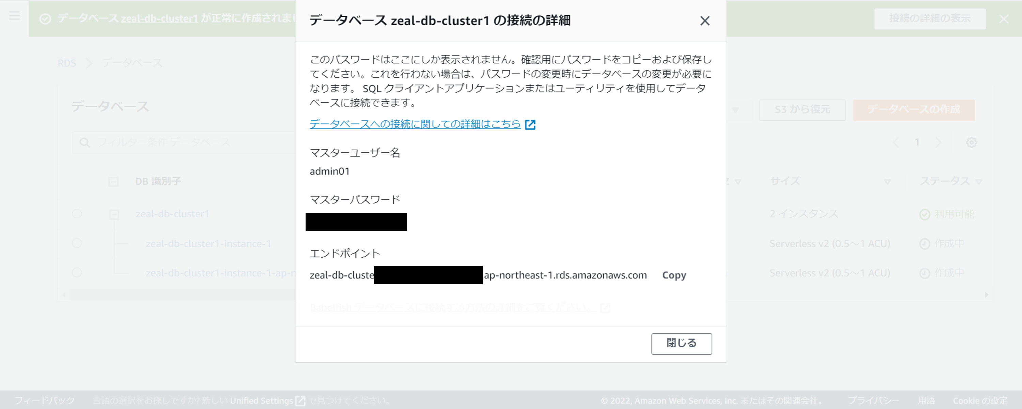The image size is (1022, 409).
Task: Open the サイズ column sort dropdown
Action: (x=887, y=182)
